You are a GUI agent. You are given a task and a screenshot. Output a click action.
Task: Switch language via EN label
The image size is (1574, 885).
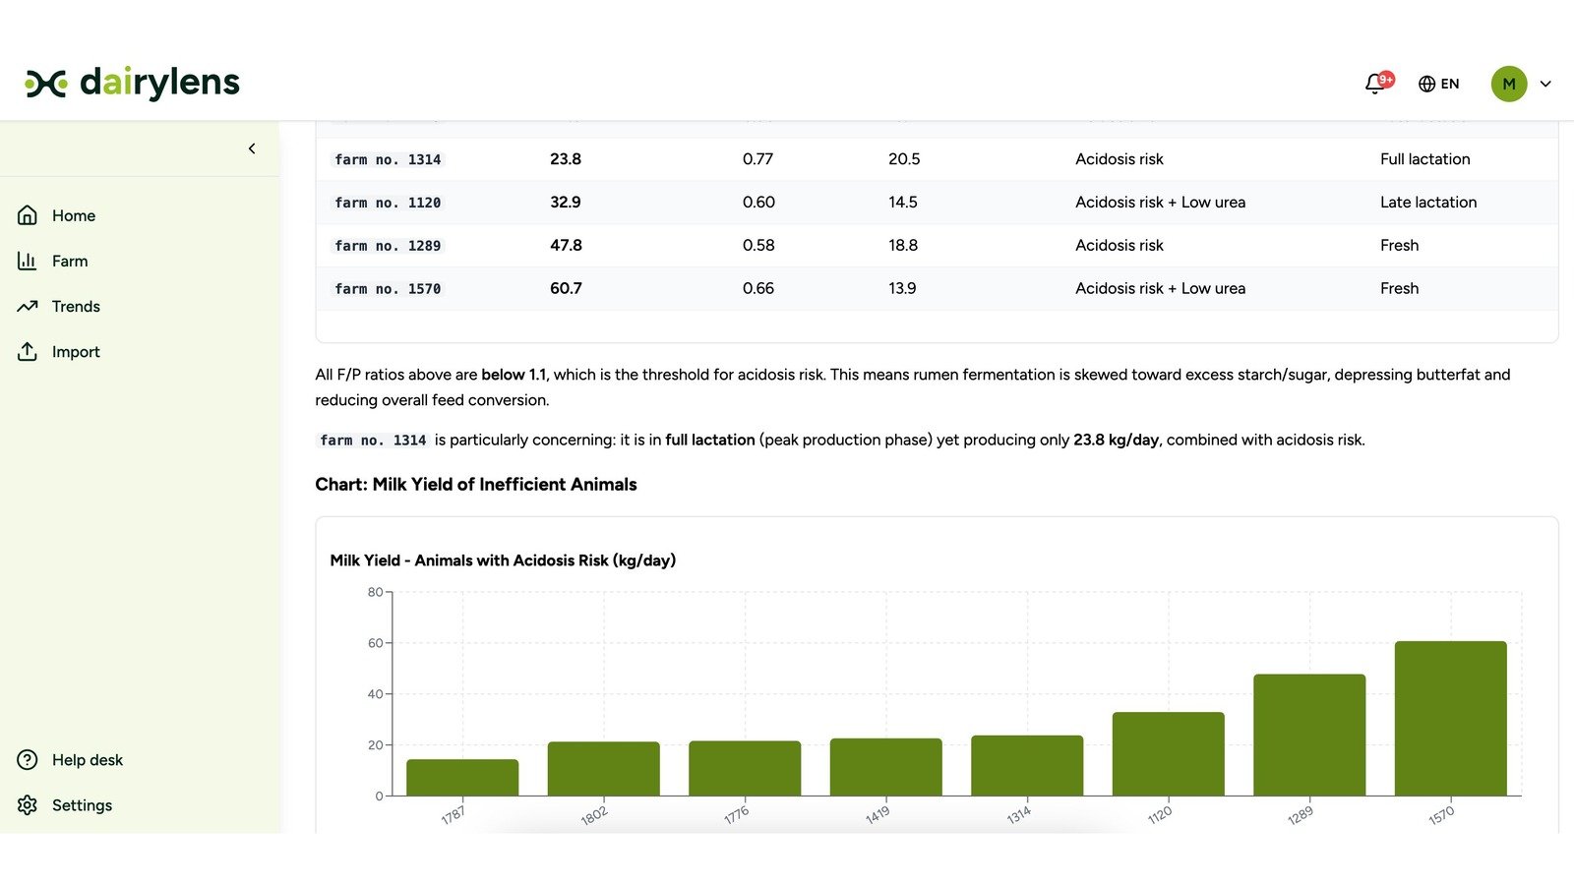coord(1450,85)
